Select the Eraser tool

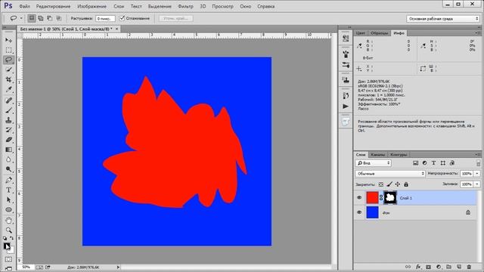[8, 140]
